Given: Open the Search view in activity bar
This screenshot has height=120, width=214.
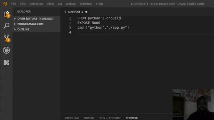Looking at the screenshot, I should point(6,26).
